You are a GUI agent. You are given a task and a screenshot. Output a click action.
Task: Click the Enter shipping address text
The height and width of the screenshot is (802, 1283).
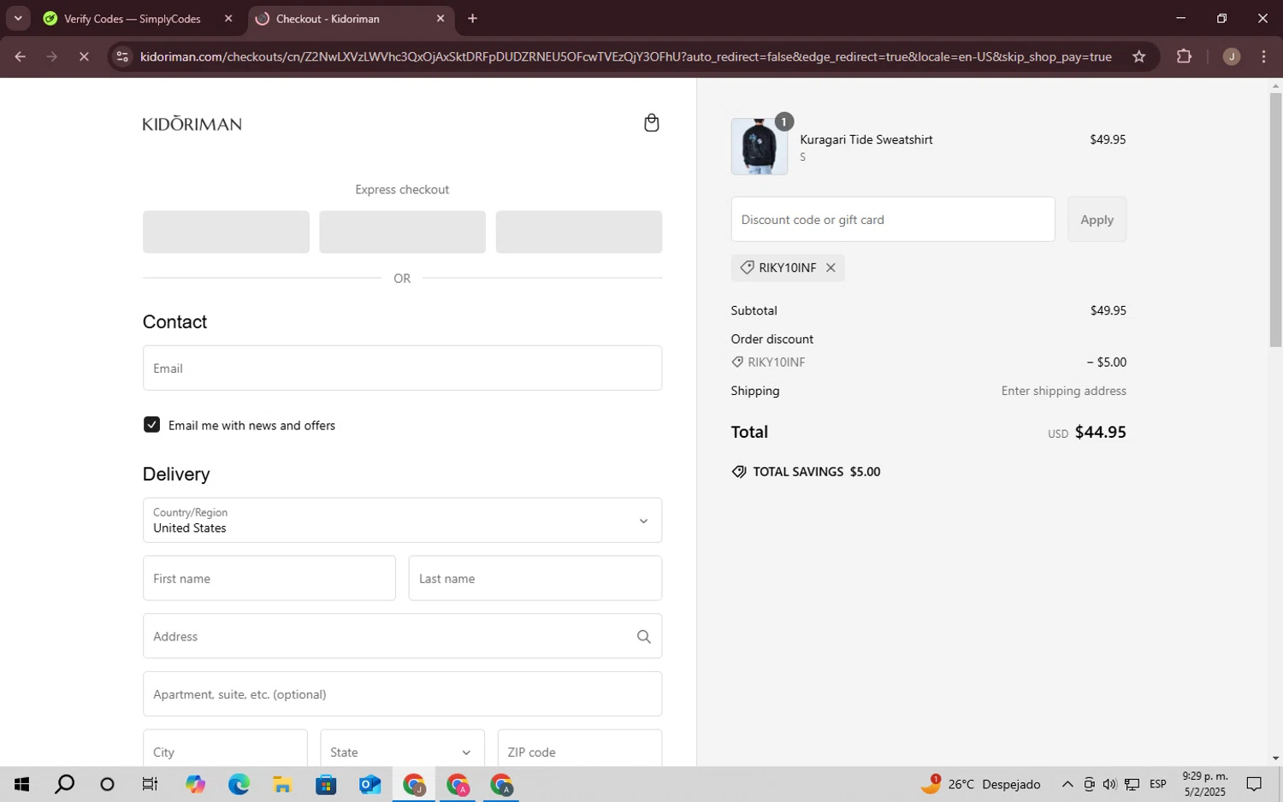pos(1063,391)
